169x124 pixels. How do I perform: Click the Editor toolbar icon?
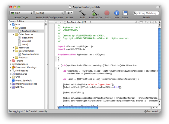[125, 13]
